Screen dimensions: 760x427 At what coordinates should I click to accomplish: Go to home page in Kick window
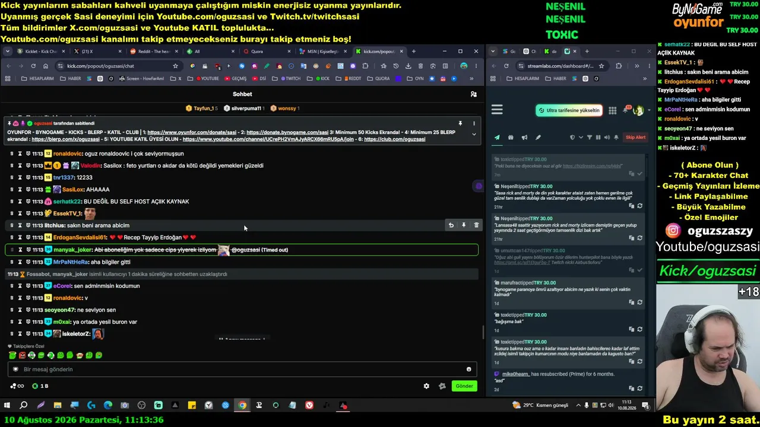46,66
